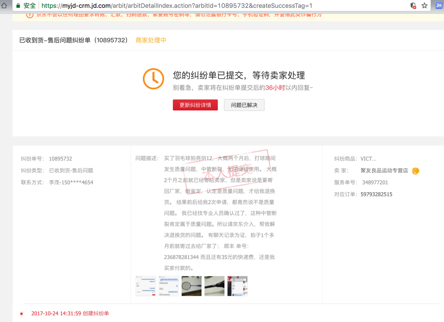Open the second chat screenshot thumbnail
444x322 pixels.
[x=168, y=286]
